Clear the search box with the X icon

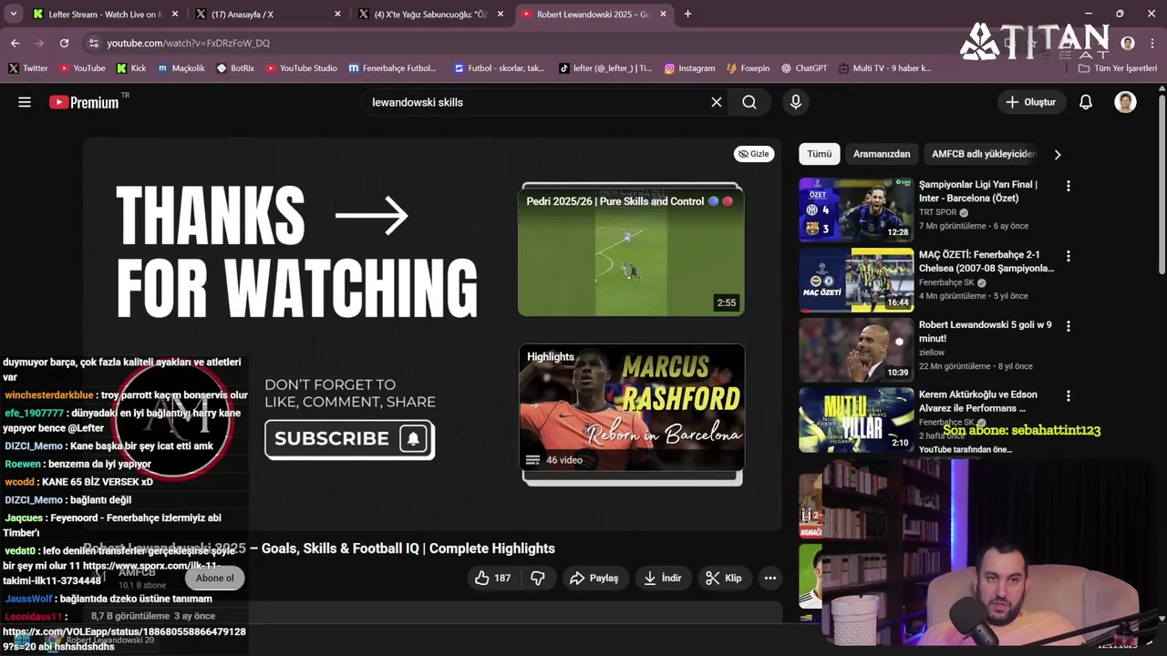pyautogui.click(x=717, y=102)
